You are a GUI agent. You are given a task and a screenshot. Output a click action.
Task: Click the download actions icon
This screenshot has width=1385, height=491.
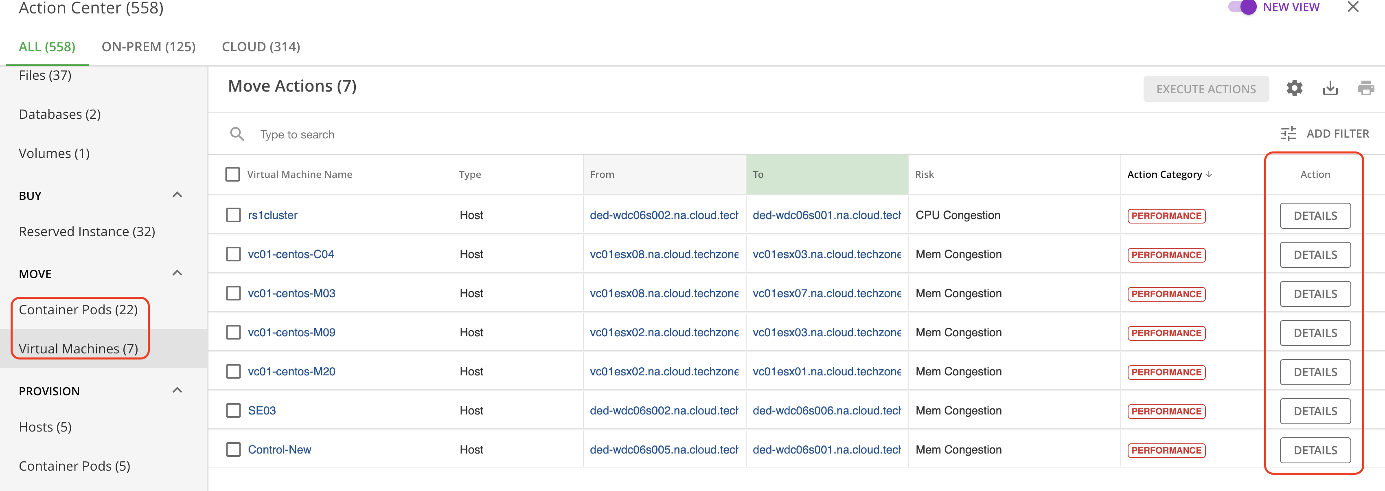click(1330, 88)
